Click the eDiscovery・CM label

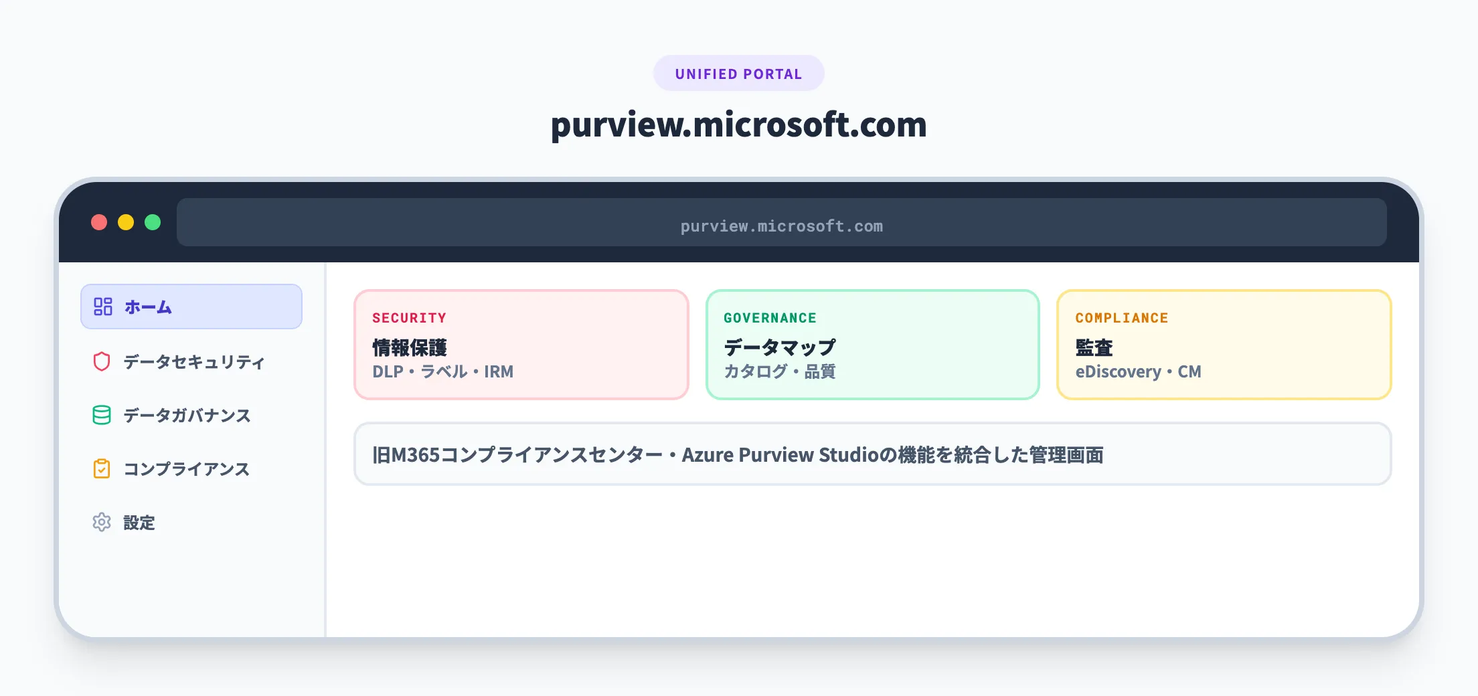tap(1139, 371)
